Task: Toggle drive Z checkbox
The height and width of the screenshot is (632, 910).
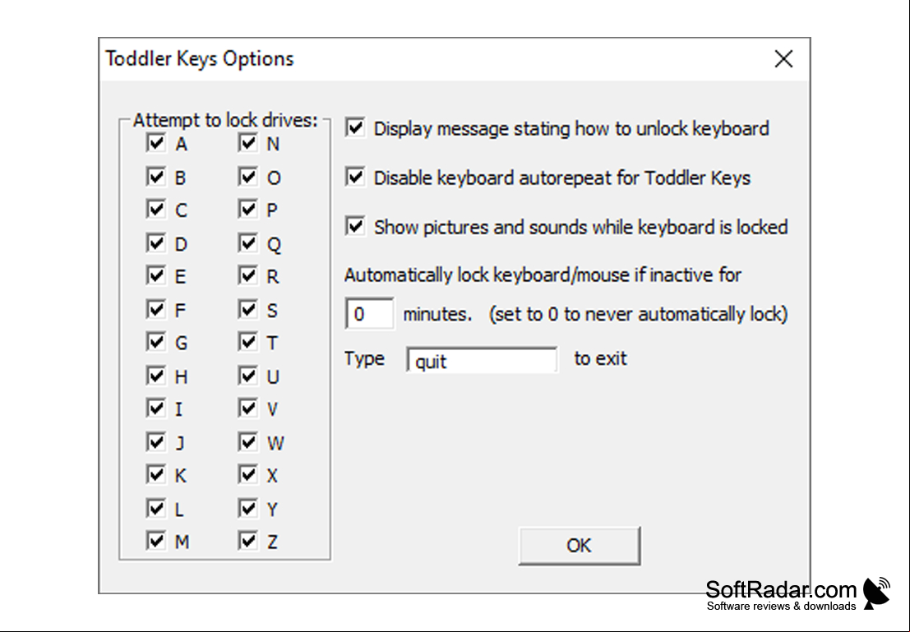Action: (247, 540)
